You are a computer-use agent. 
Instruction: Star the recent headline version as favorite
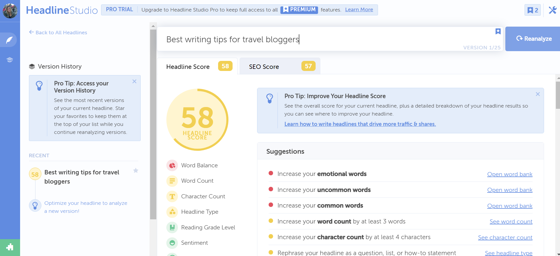pos(136,171)
